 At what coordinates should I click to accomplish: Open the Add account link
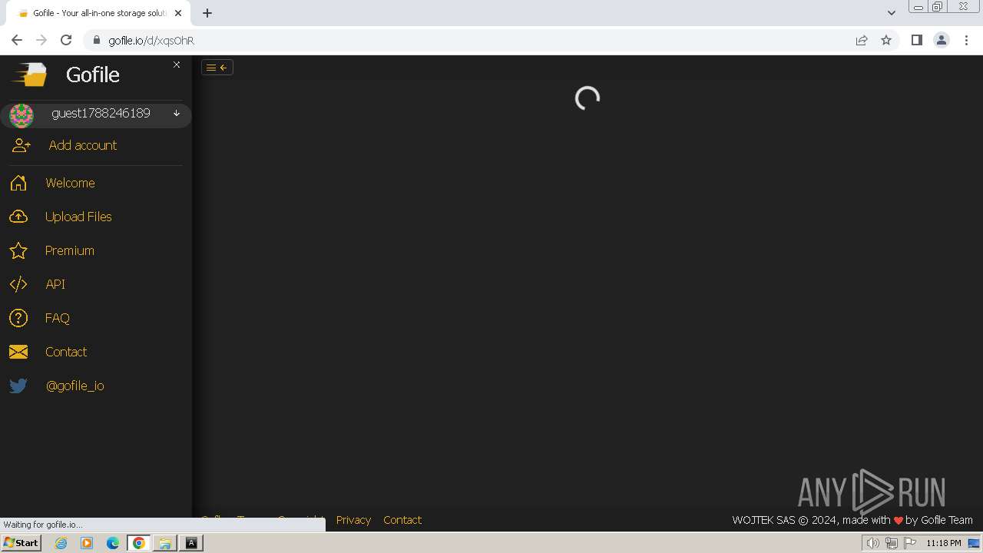83,145
